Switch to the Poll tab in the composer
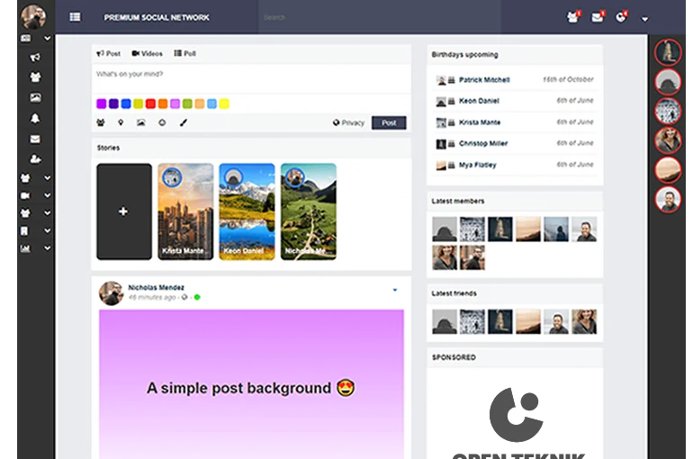Image resolution: width=693 pixels, height=459 pixels. tap(185, 54)
